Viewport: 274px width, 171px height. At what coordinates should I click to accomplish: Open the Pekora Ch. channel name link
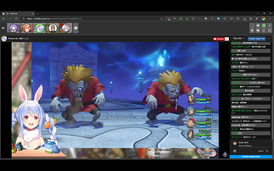point(18,38)
